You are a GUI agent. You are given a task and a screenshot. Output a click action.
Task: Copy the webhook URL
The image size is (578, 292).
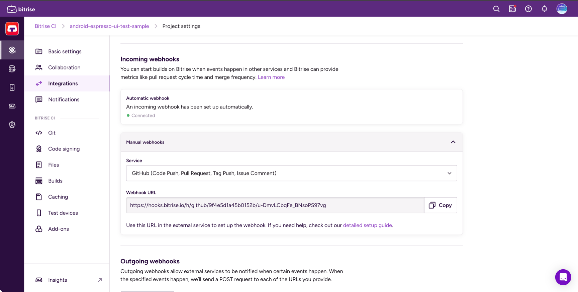[x=440, y=205]
